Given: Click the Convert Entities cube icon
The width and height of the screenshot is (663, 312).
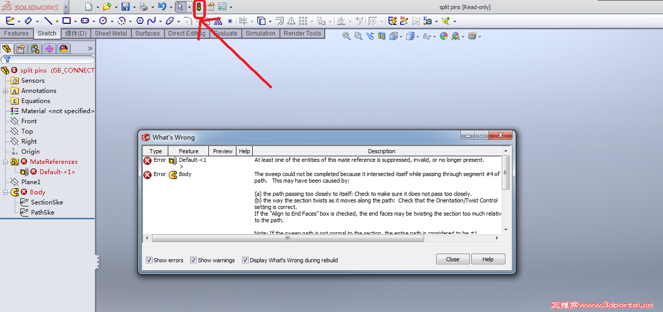Looking at the screenshot, I should click(x=261, y=21).
